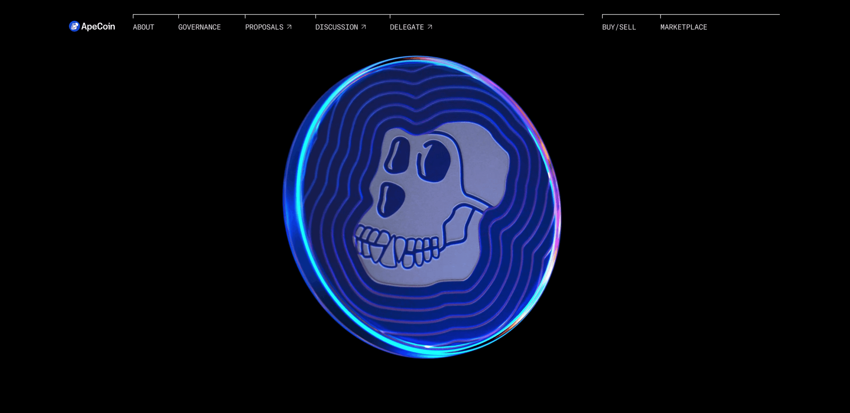The image size is (850, 413).
Task: Click the spinning ApeCoin skull coin
Action: (422, 207)
